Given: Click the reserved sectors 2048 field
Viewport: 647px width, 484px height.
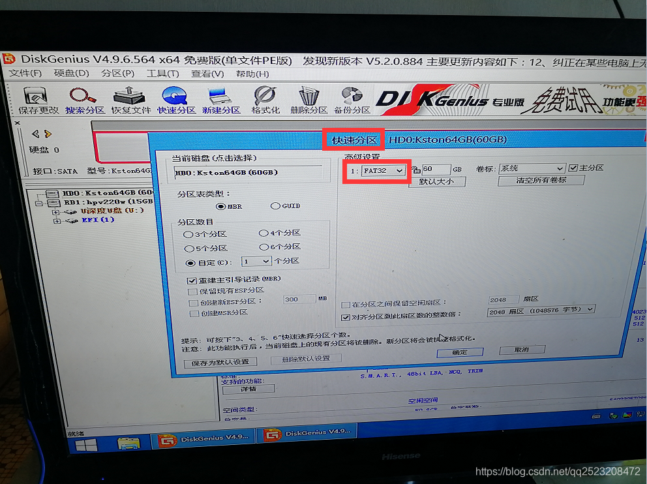Looking at the screenshot, I should pyautogui.click(x=504, y=299).
